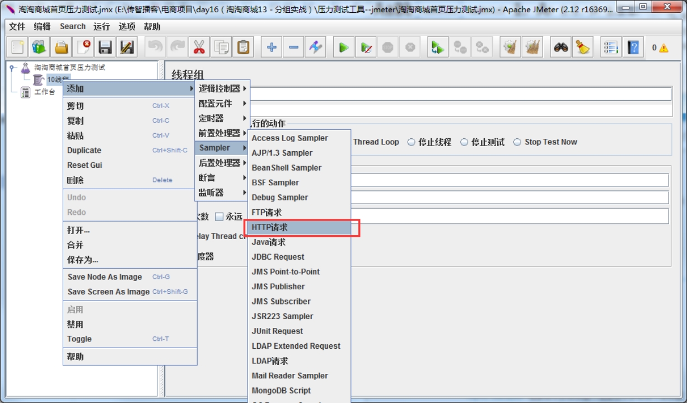Choose JDBC Request sampler

299,257
